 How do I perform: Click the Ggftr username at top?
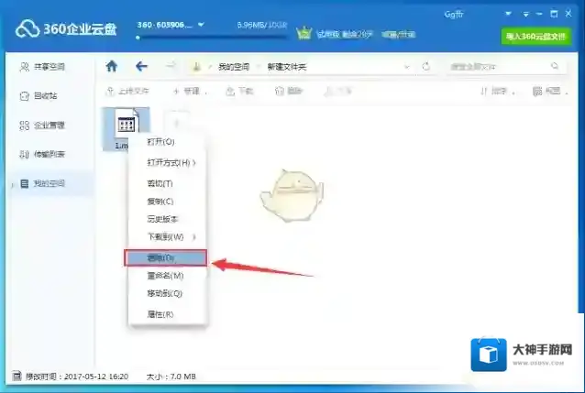coord(454,15)
